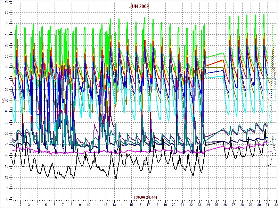The image size is (278, 208).
Task: Click day 32 on the date axis
Action: coord(276,205)
